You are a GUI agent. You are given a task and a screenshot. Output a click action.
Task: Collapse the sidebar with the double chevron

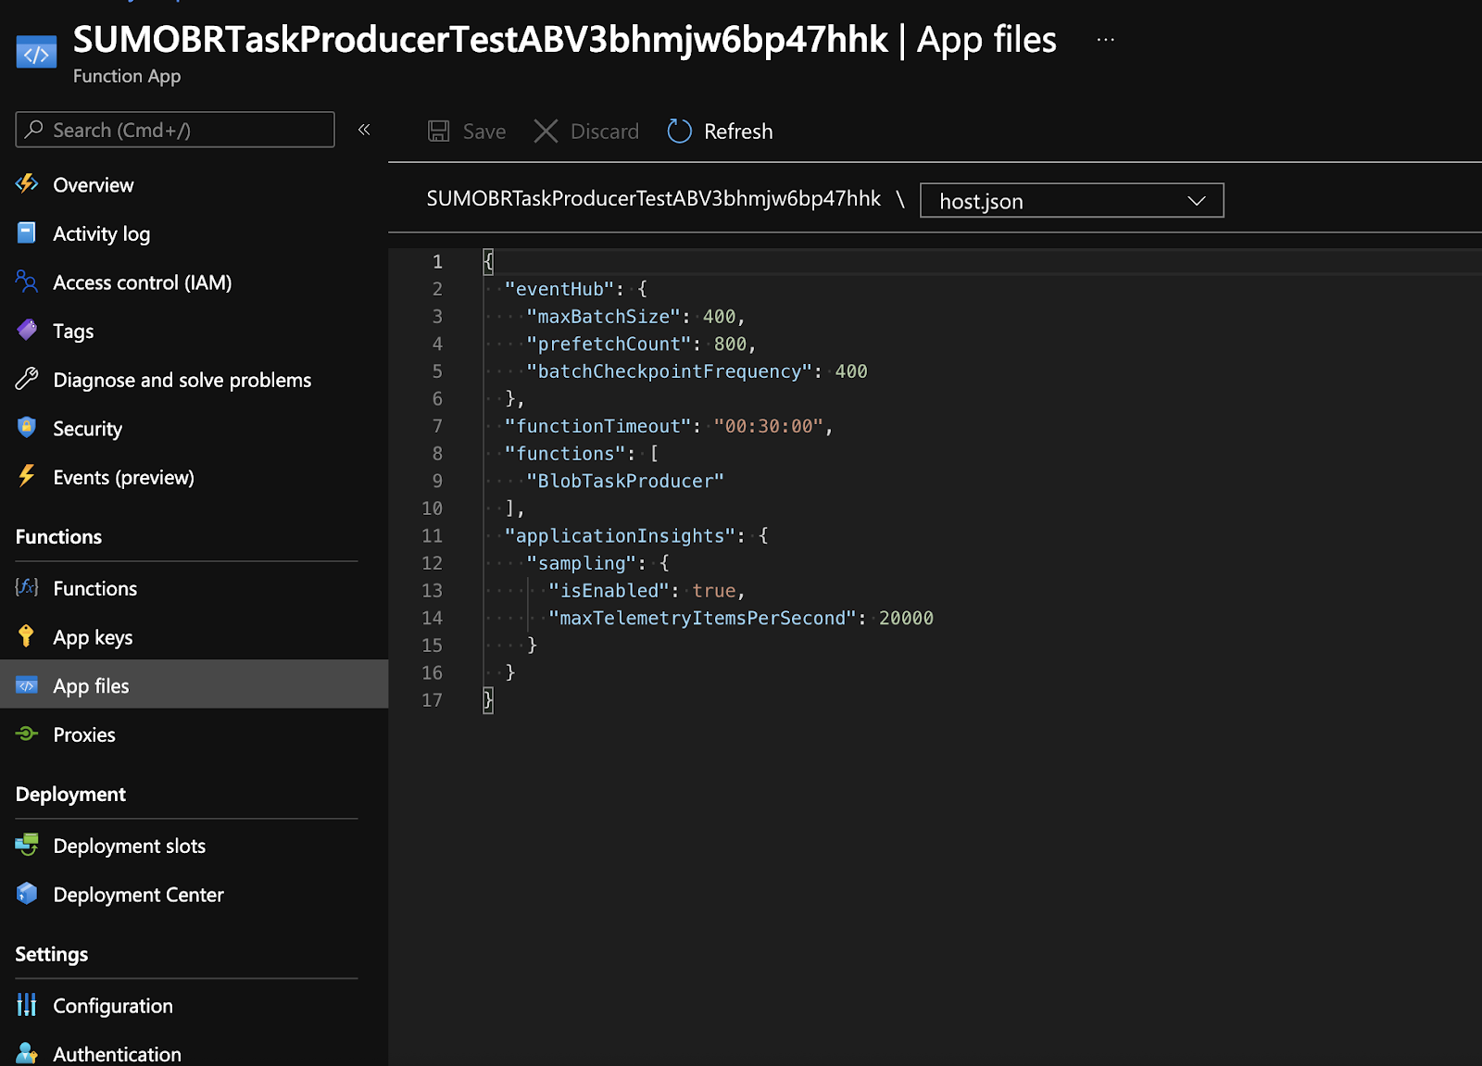[364, 130]
